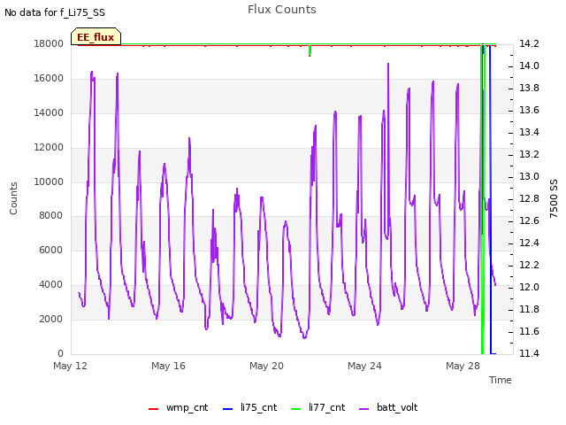Screen dimensions: 566x425
Task: Click the green li77_cnt legend swatch
Action: [295, 409]
